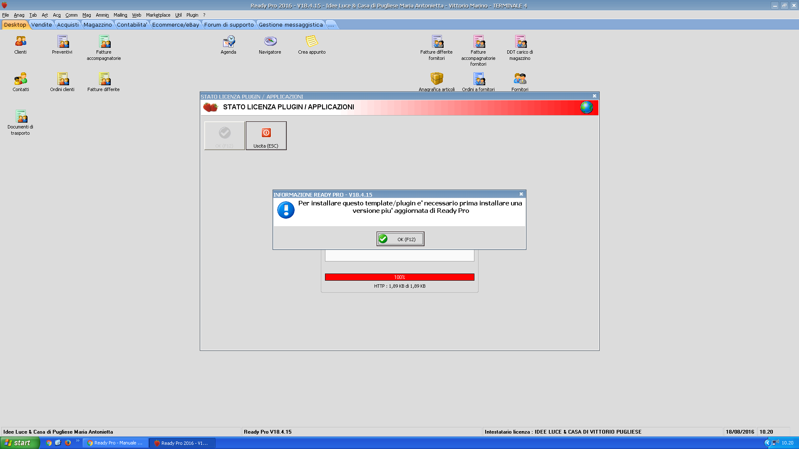
Task: Open the Marketplace menu
Action: [x=158, y=15]
